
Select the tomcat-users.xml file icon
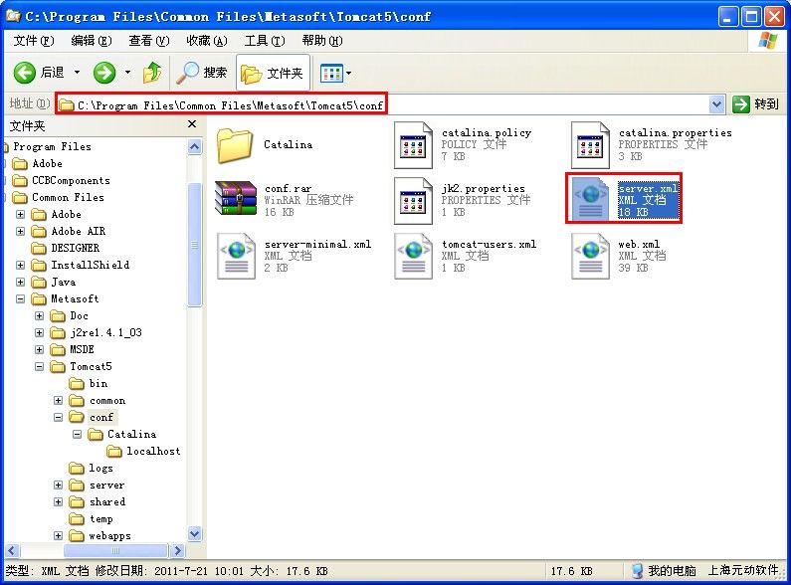tap(413, 256)
